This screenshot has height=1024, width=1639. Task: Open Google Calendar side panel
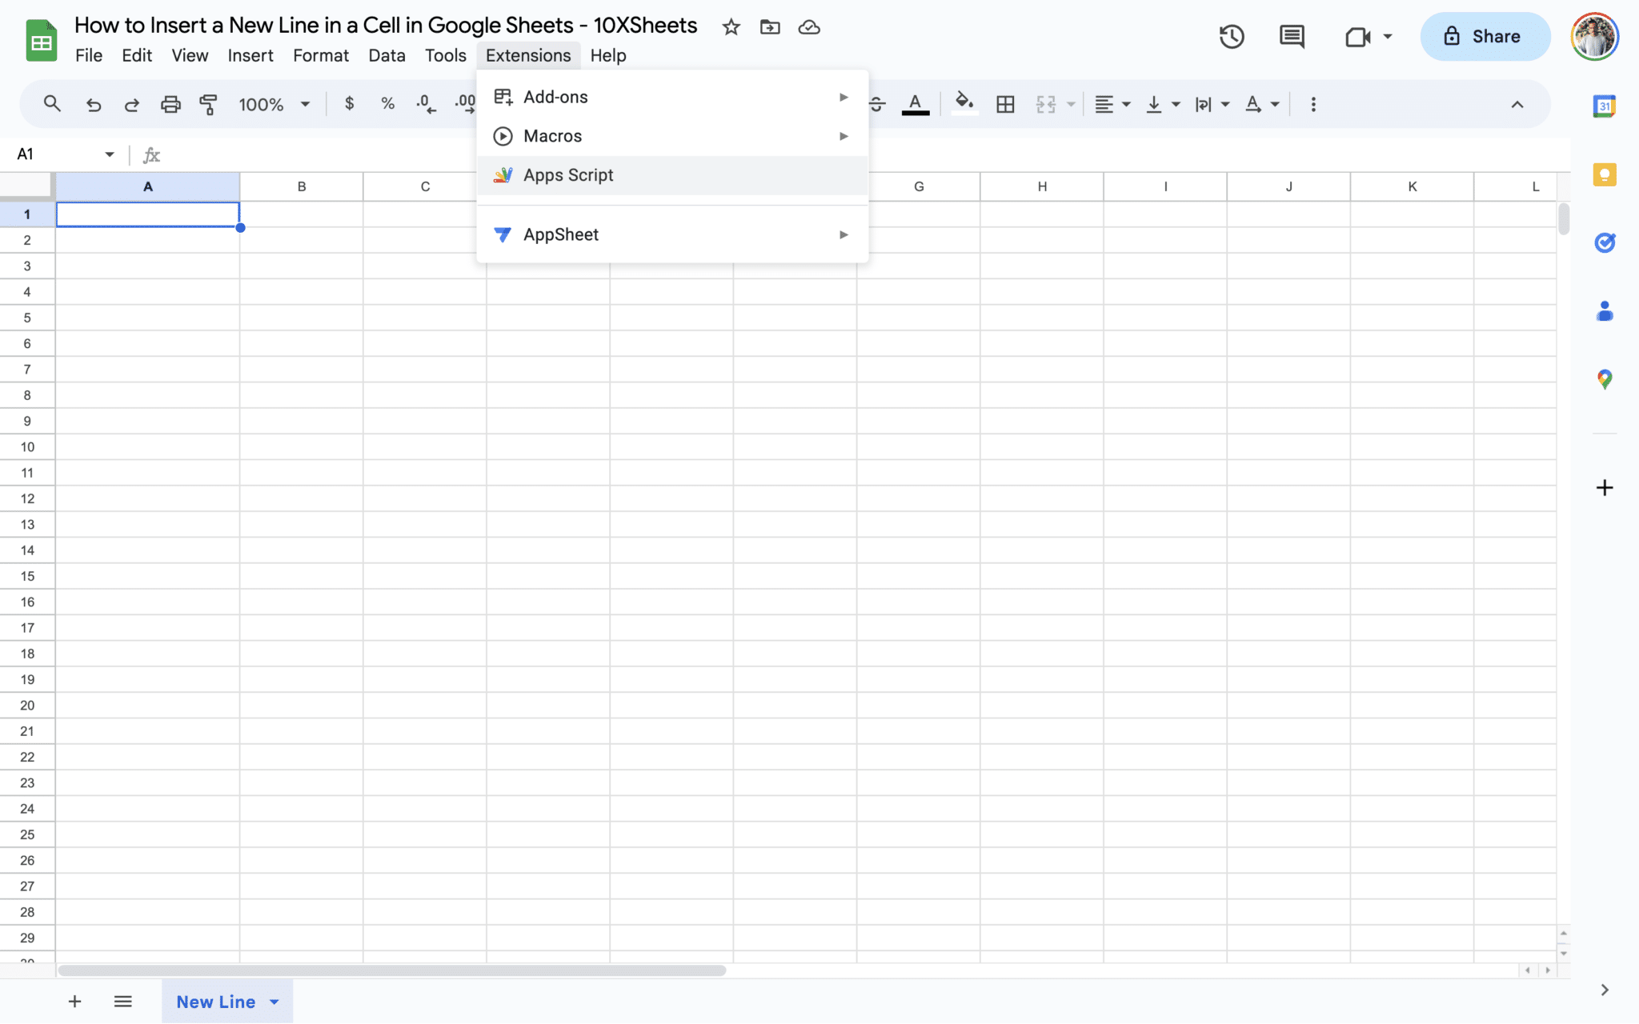[x=1605, y=106]
